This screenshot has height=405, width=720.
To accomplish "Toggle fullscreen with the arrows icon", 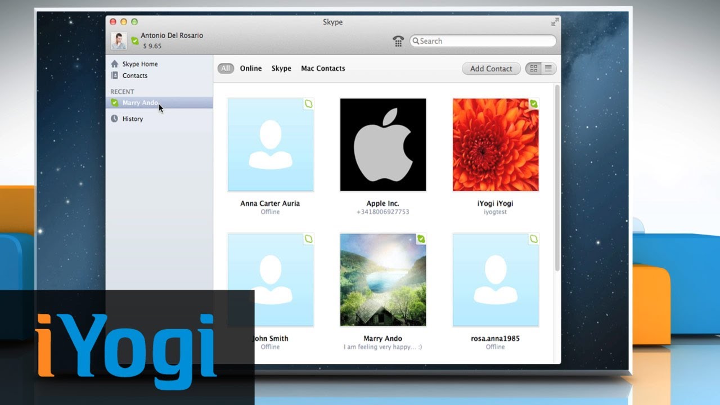I will (x=555, y=22).
